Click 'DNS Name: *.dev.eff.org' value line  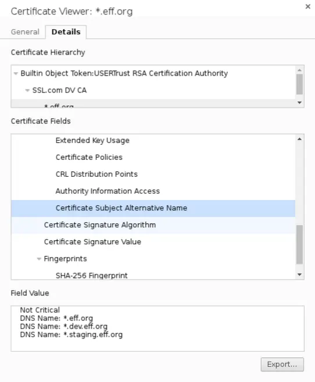coord(64,326)
